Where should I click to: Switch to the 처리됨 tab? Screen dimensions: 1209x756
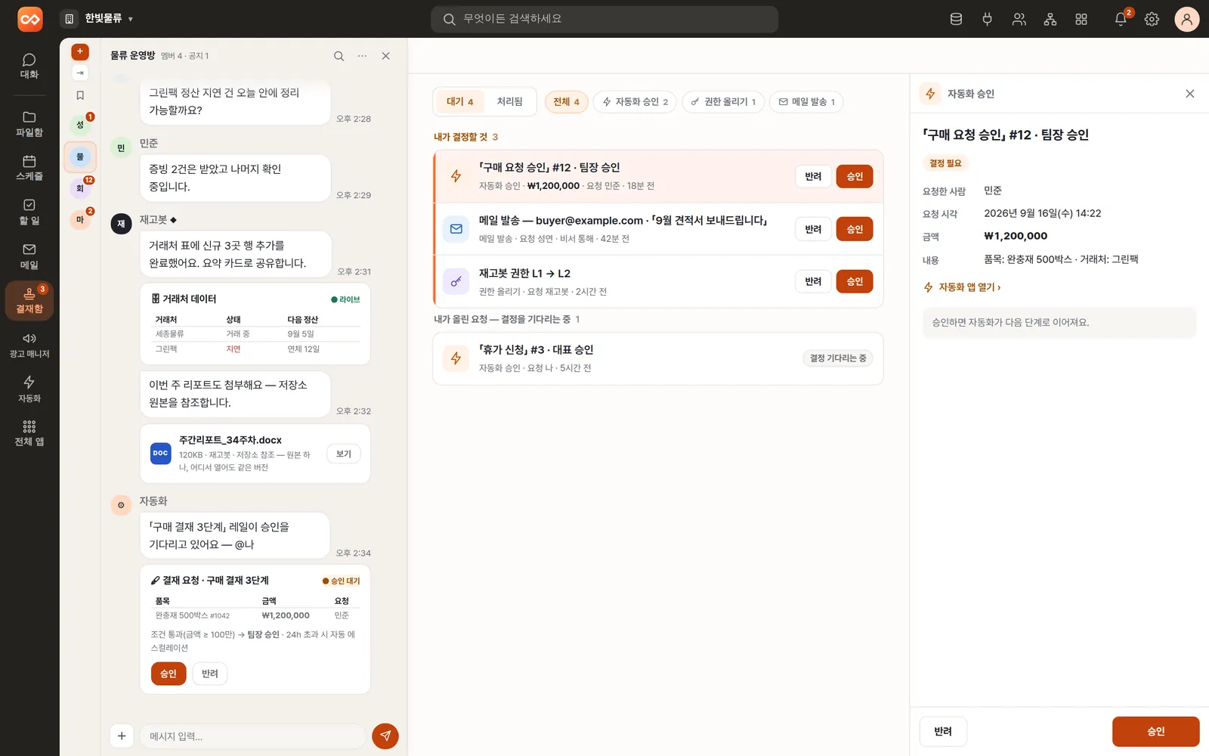(509, 102)
